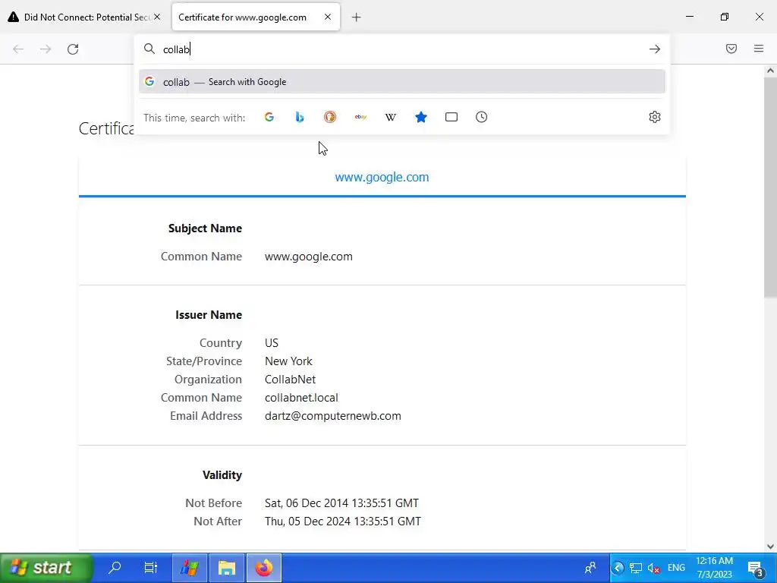Click the Not Before date value
777x583 pixels.
click(342, 503)
